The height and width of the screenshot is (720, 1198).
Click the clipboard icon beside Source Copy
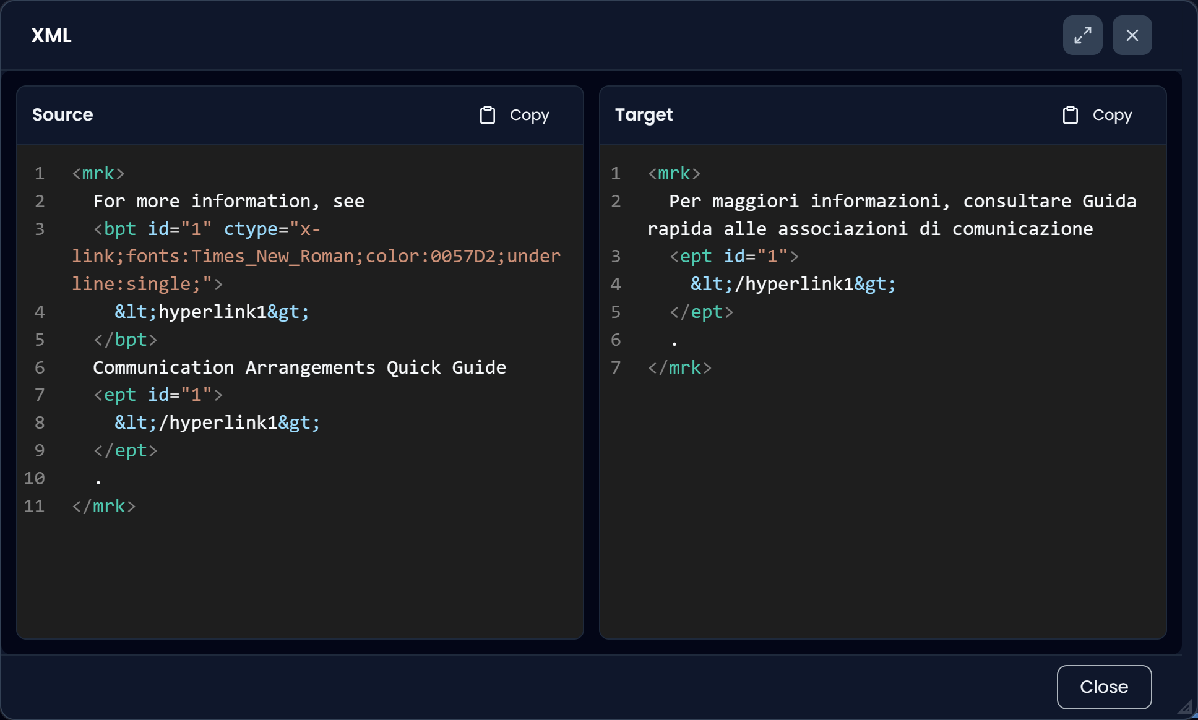(x=488, y=115)
